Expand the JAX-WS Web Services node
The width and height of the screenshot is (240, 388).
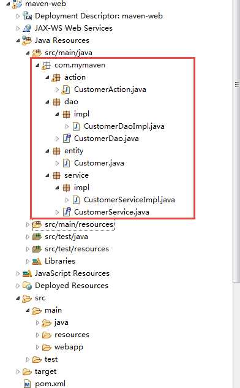(18, 28)
